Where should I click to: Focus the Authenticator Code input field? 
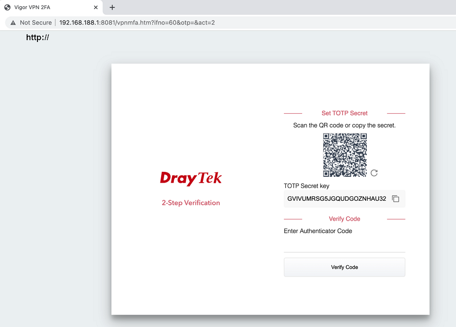344,245
